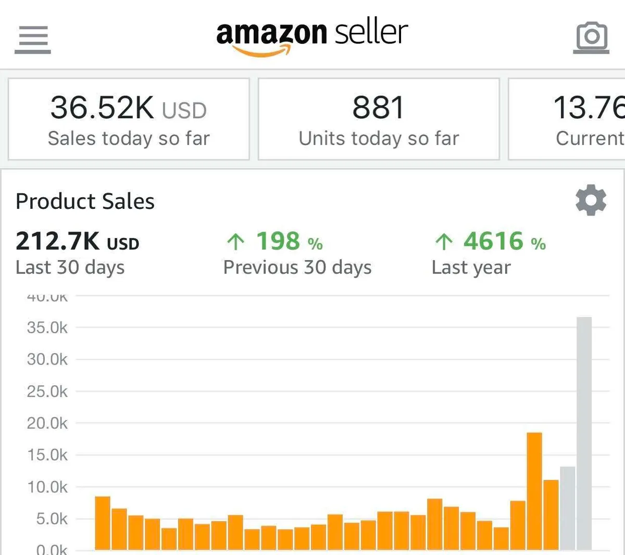Tap the camera scan icon
Screen dimensions: 625x555
[591, 37]
